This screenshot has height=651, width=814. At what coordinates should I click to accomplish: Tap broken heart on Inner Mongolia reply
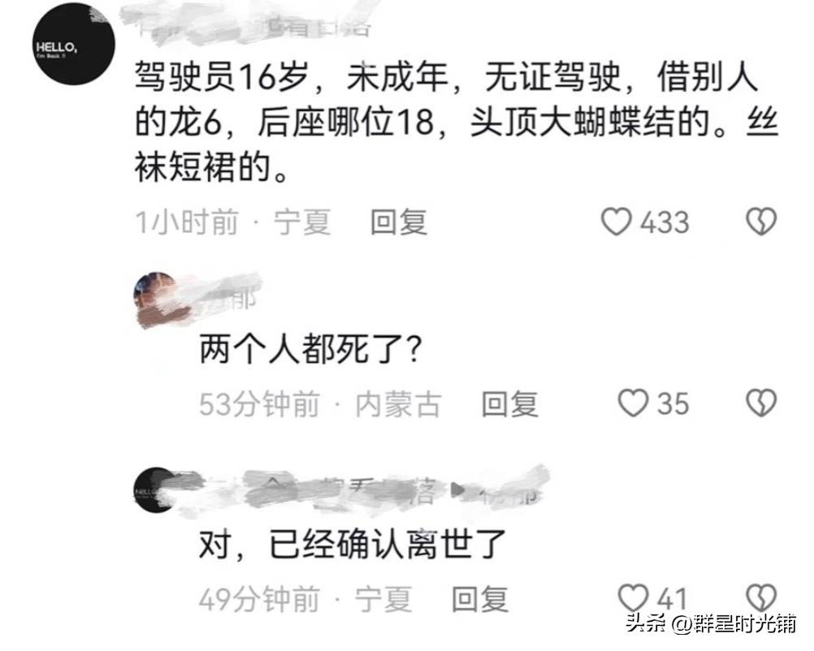coord(761,403)
